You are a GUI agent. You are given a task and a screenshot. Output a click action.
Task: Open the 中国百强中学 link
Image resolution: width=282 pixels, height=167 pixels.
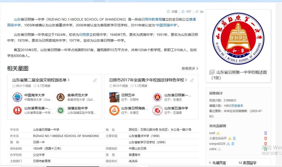[166, 25]
